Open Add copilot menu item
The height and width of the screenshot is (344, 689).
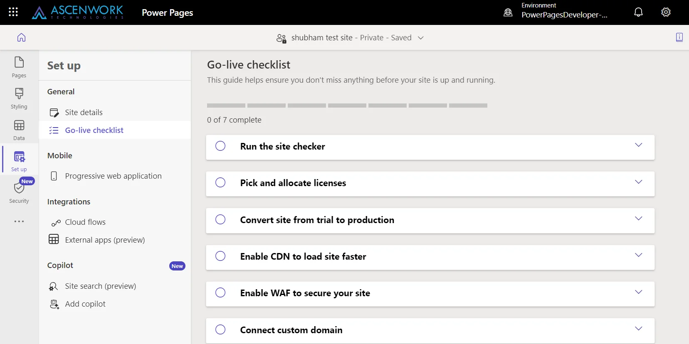115,304
